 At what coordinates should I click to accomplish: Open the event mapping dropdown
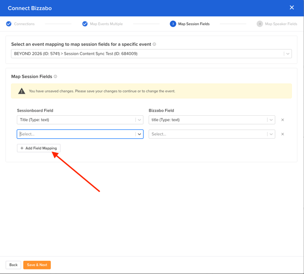point(287,54)
